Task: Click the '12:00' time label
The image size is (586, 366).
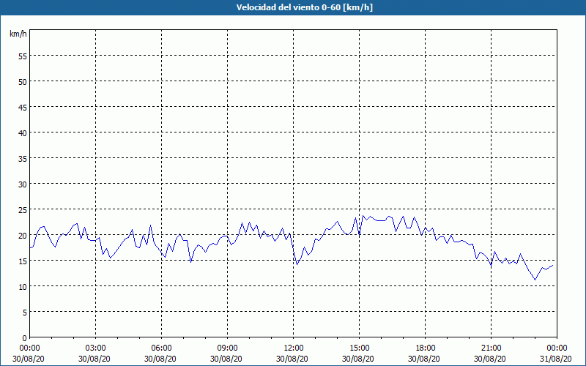Action: click(x=294, y=348)
